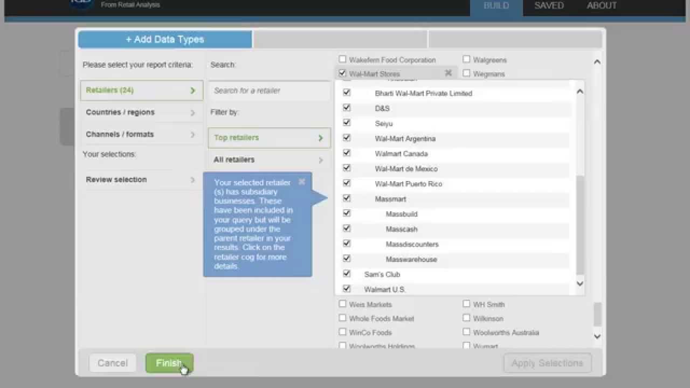Uncheck Wal-Mart Puerto Rico checkbox
The width and height of the screenshot is (690, 388).
pos(347,183)
